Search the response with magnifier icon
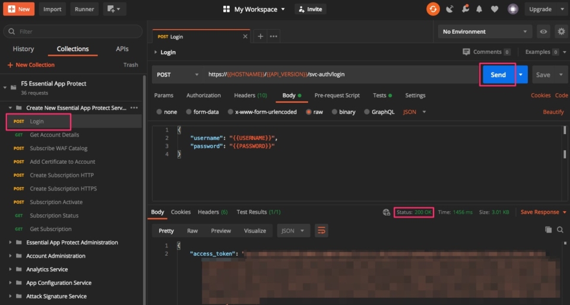Viewport: 570px width, 305px height. click(x=560, y=230)
